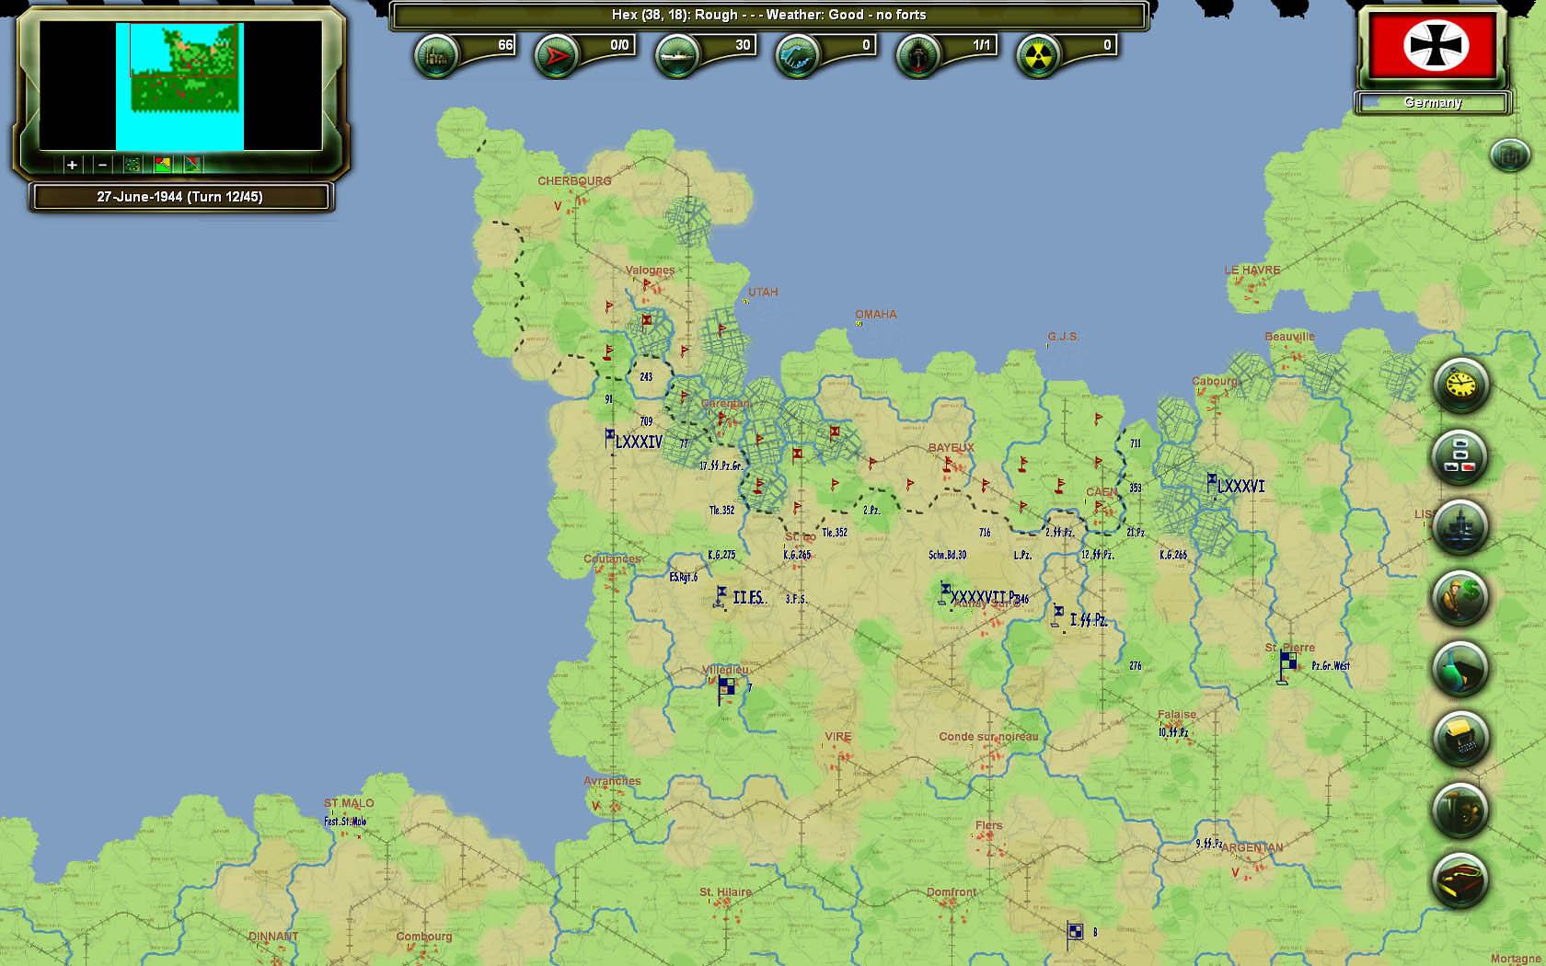Click the Domfront town label
Image resolution: width=1546 pixels, height=966 pixels.
click(952, 892)
